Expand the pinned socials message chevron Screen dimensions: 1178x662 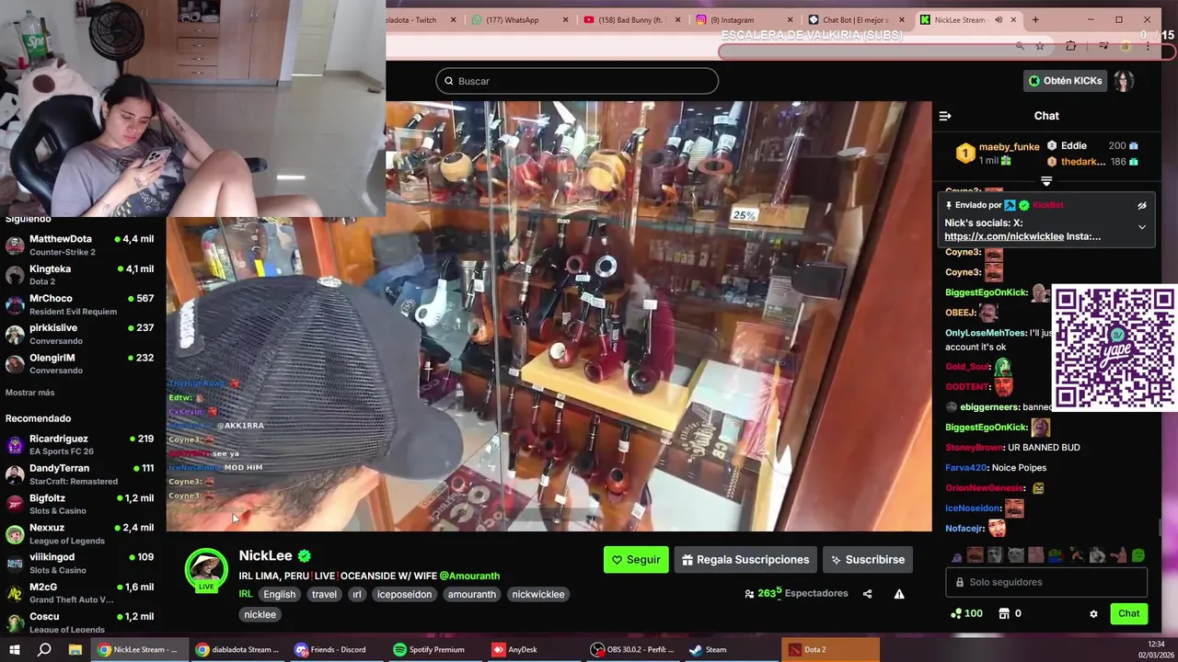pos(1142,227)
